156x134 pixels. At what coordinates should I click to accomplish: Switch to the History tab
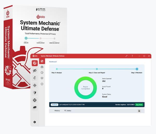point(57,111)
